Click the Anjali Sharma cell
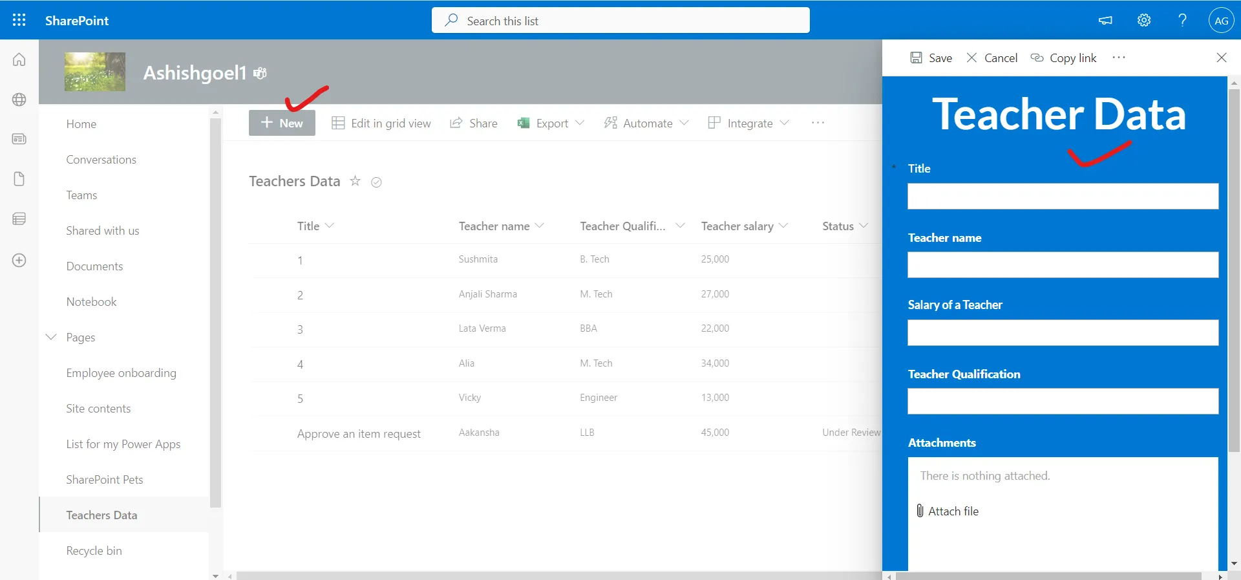The image size is (1241, 580). tap(488, 294)
